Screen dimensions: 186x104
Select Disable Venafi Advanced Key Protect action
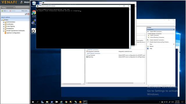[159, 42]
